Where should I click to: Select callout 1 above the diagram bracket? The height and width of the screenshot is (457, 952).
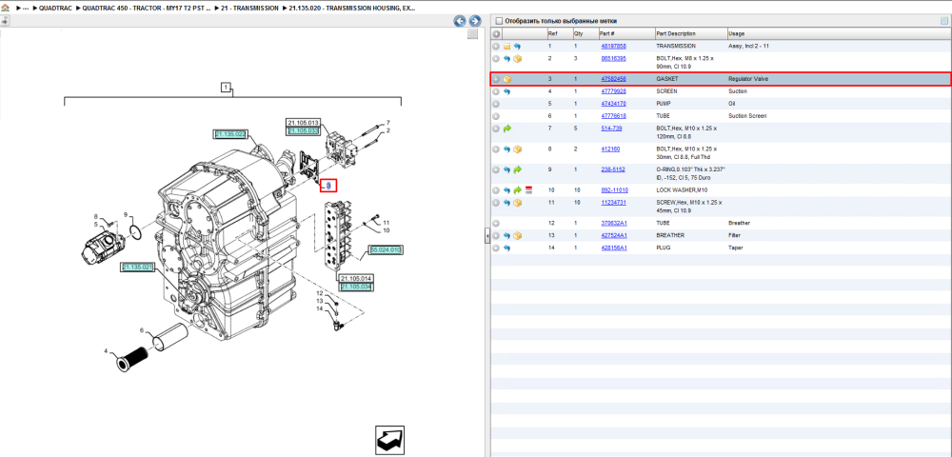pos(226,88)
